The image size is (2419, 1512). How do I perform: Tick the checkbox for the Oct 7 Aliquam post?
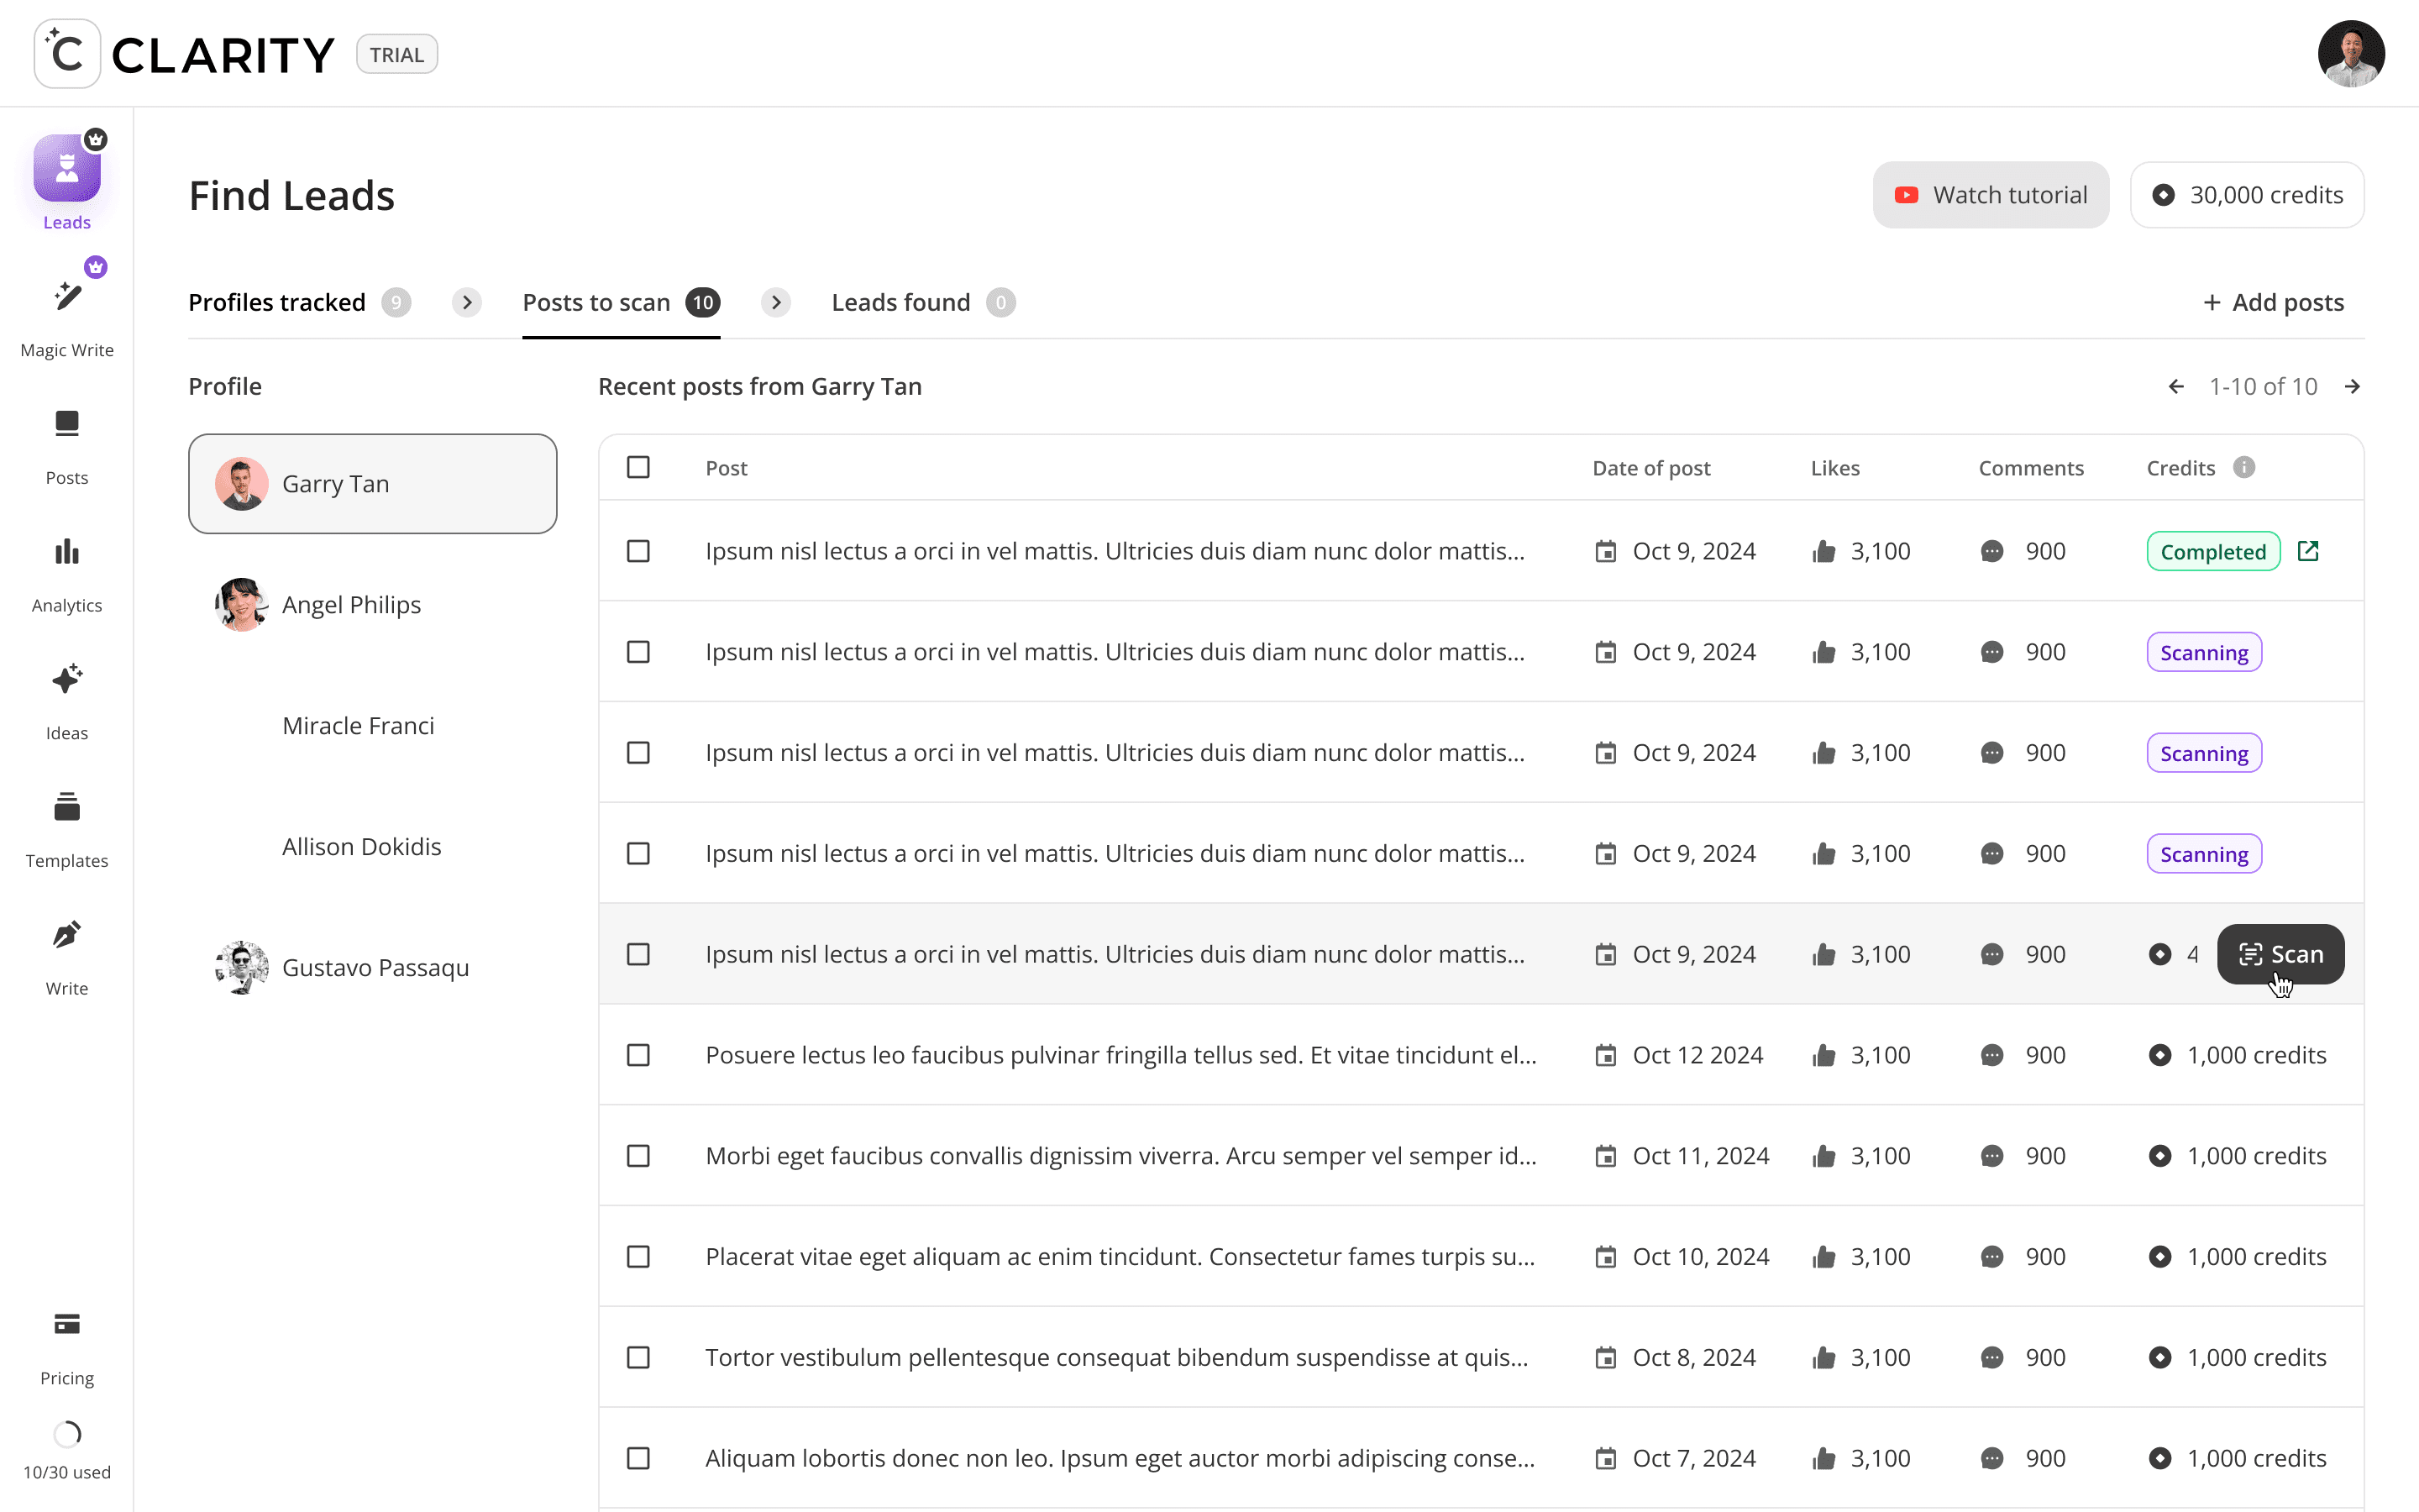point(638,1458)
